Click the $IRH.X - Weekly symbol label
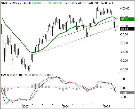The image size is (135, 109). point(11,3)
